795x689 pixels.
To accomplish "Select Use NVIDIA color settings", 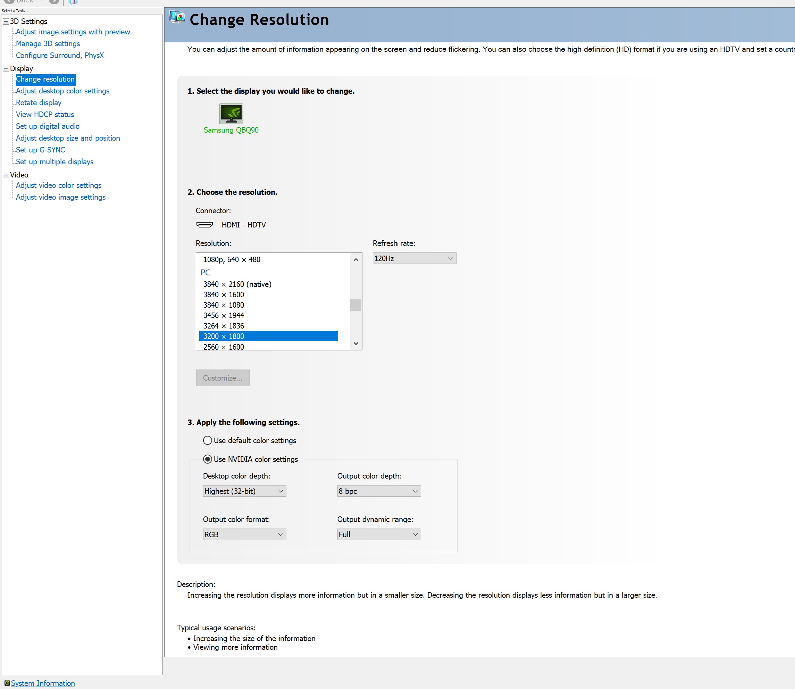I will (x=208, y=459).
